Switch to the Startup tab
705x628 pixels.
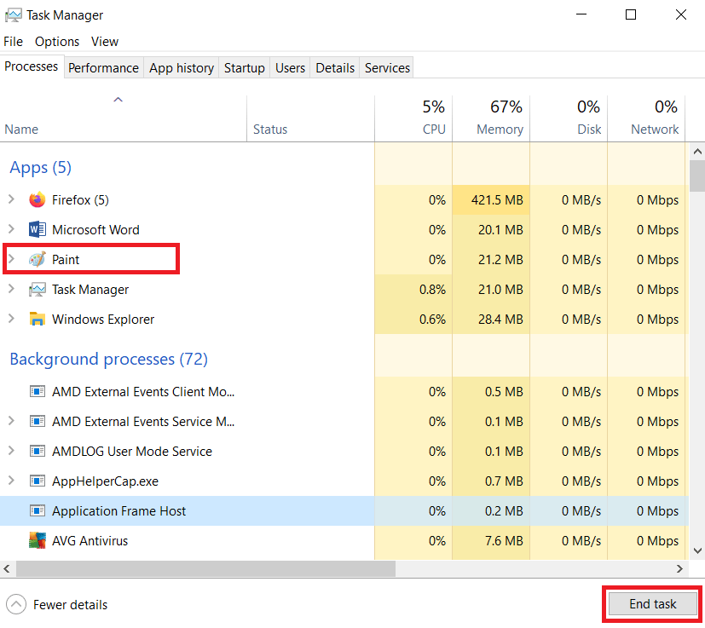[x=244, y=67]
